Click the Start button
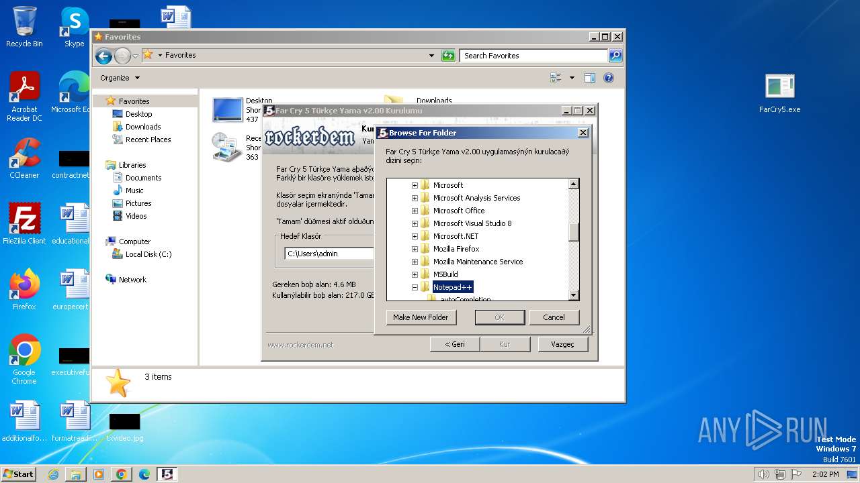 click(x=18, y=474)
